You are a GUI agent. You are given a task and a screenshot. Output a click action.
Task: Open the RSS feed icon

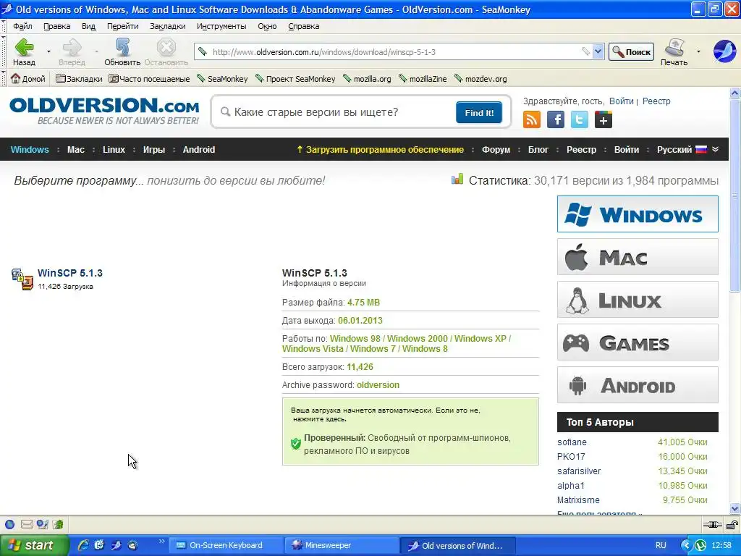click(x=532, y=119)
